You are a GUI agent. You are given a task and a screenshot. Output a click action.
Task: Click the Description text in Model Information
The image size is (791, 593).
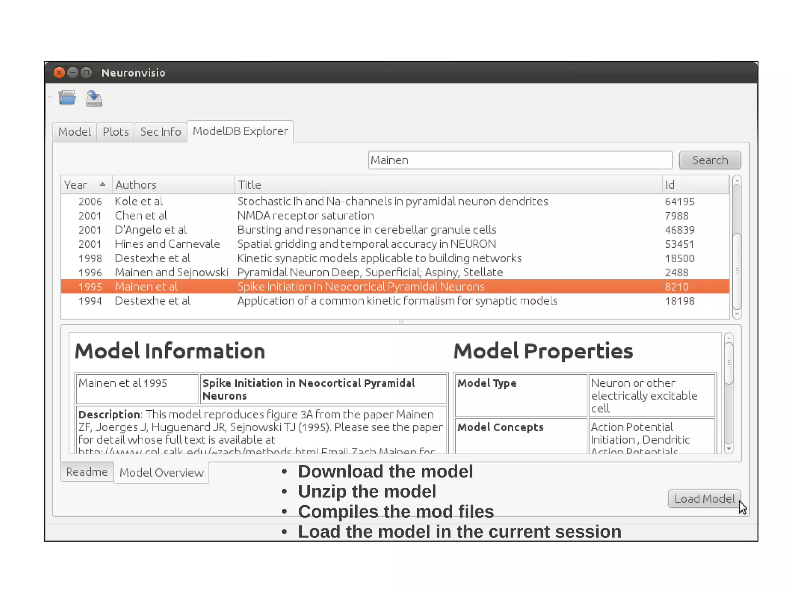pyautogui.click(x=261, y=430)
